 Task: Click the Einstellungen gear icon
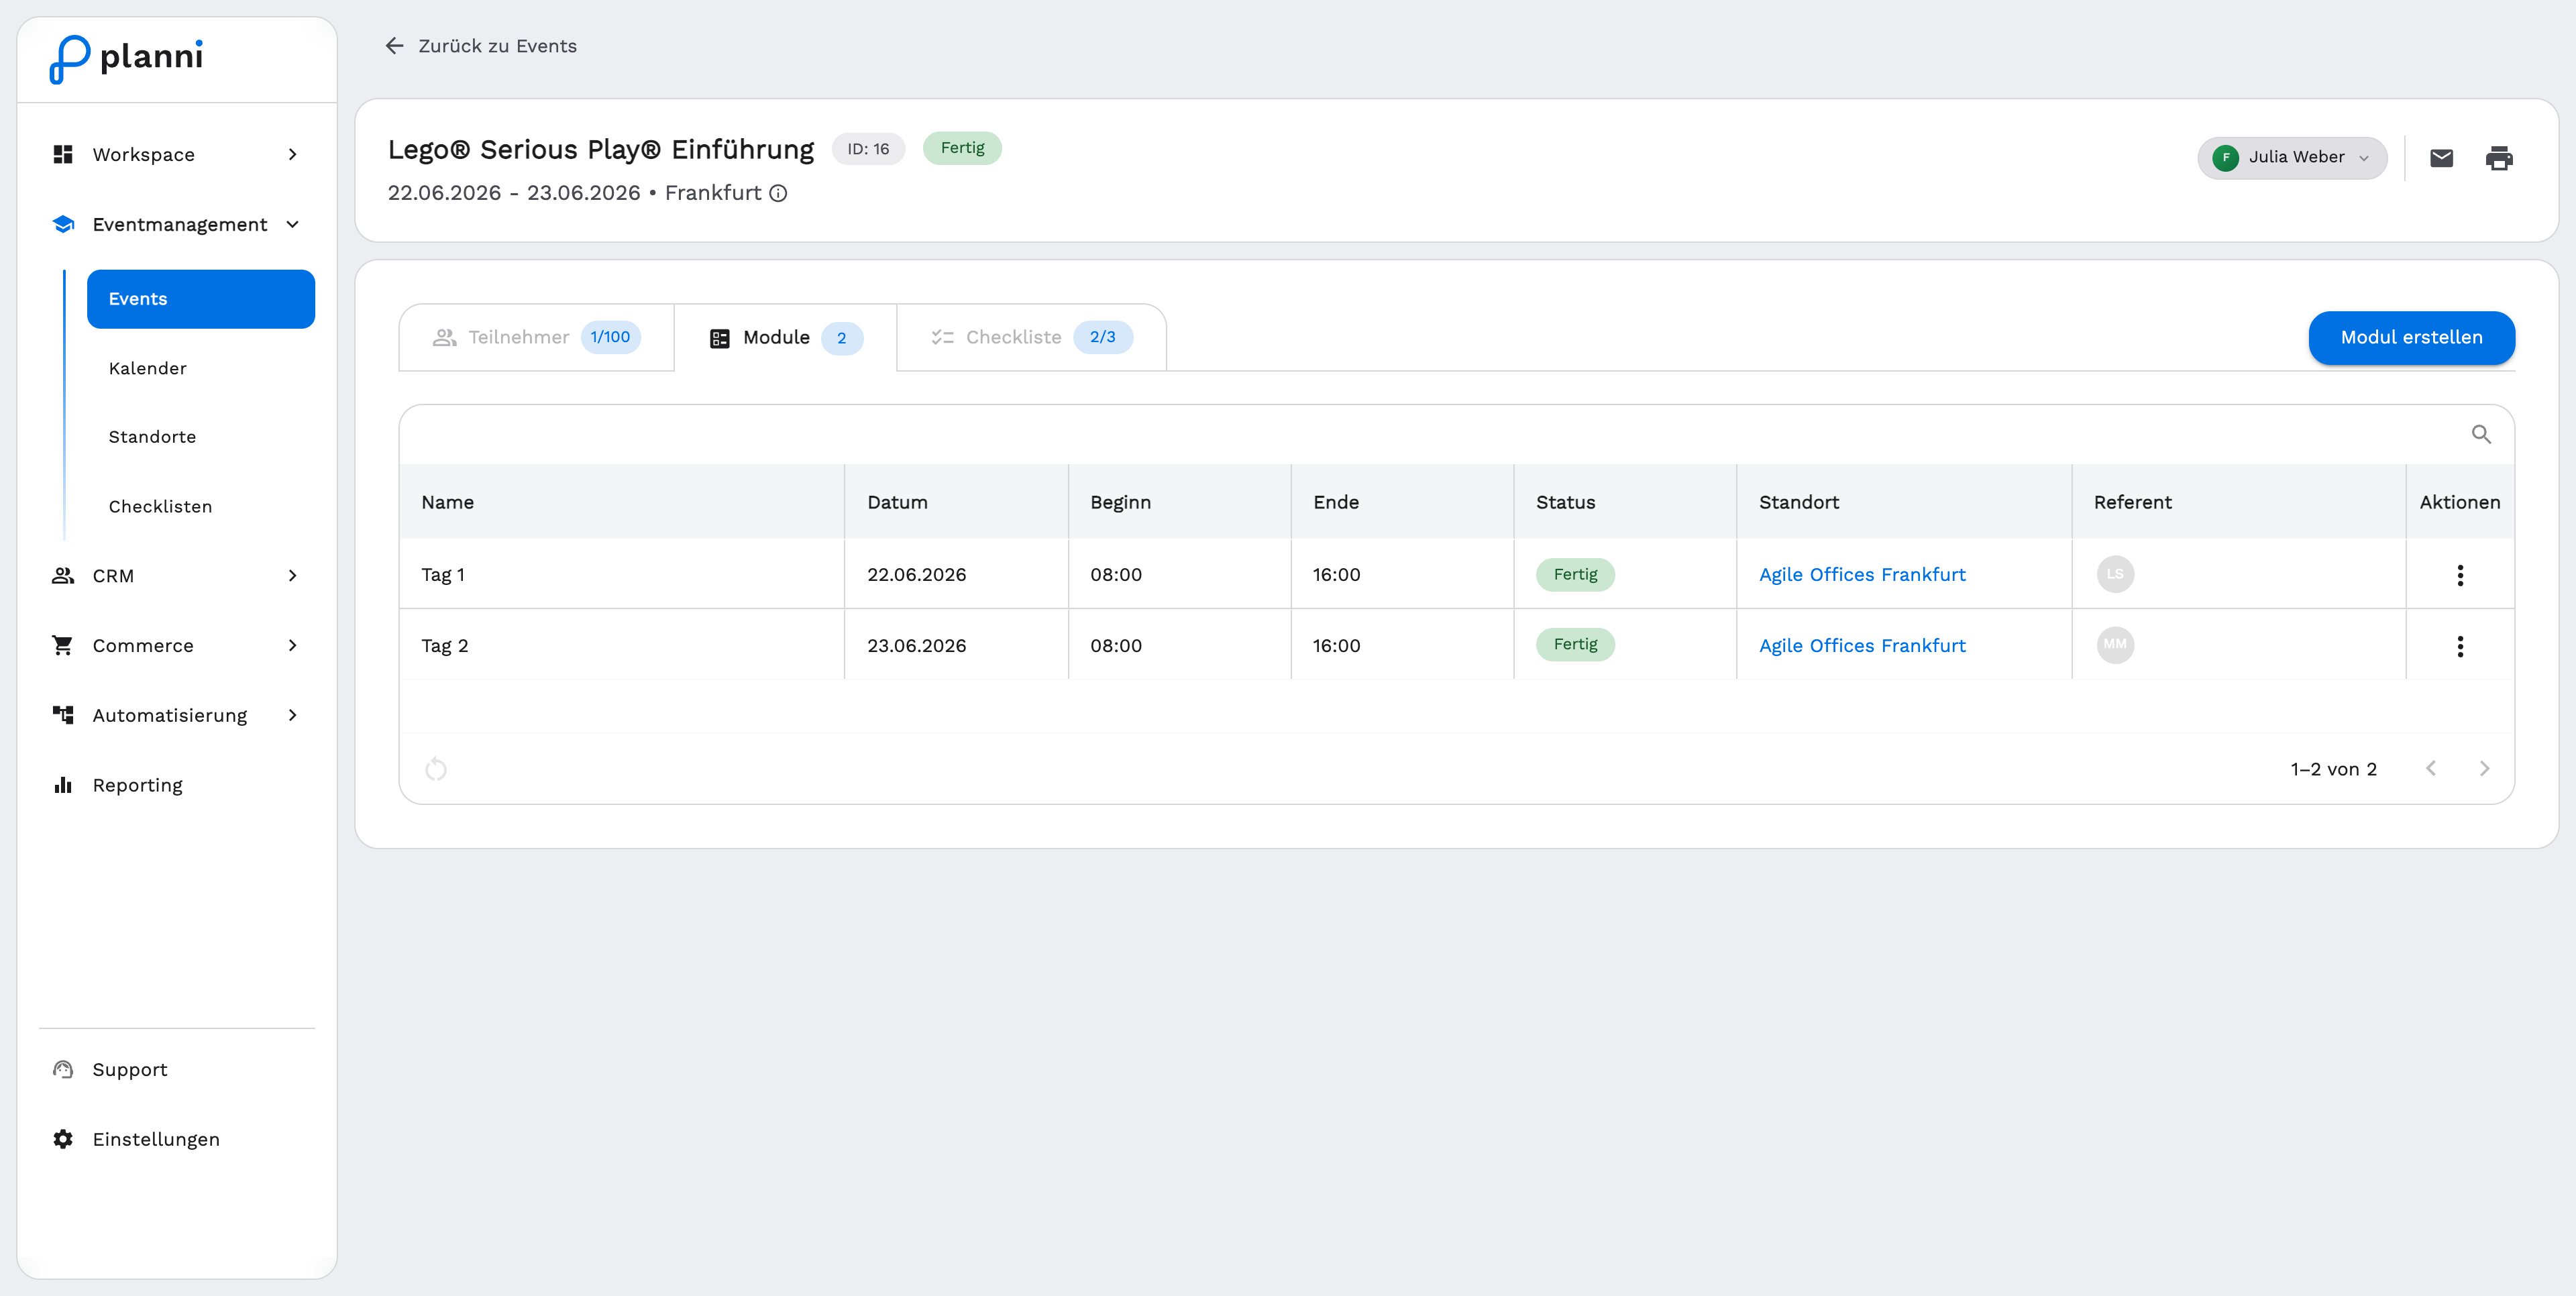pos(63,1140)
